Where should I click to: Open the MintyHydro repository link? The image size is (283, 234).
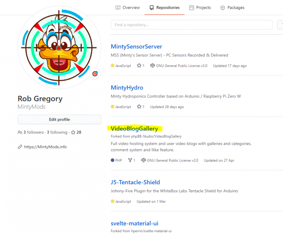(x=127, y=88)
